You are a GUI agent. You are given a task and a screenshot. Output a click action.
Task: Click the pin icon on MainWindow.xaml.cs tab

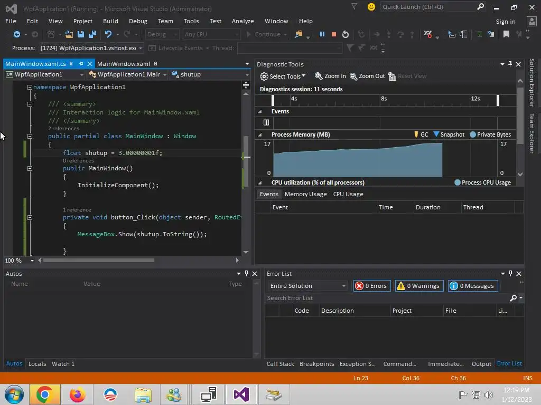pyautogui.click(x=81, y=64)
